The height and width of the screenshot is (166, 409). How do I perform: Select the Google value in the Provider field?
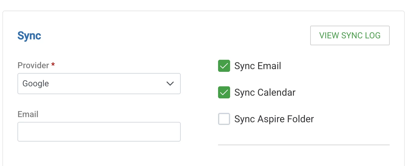coord(36,84)
